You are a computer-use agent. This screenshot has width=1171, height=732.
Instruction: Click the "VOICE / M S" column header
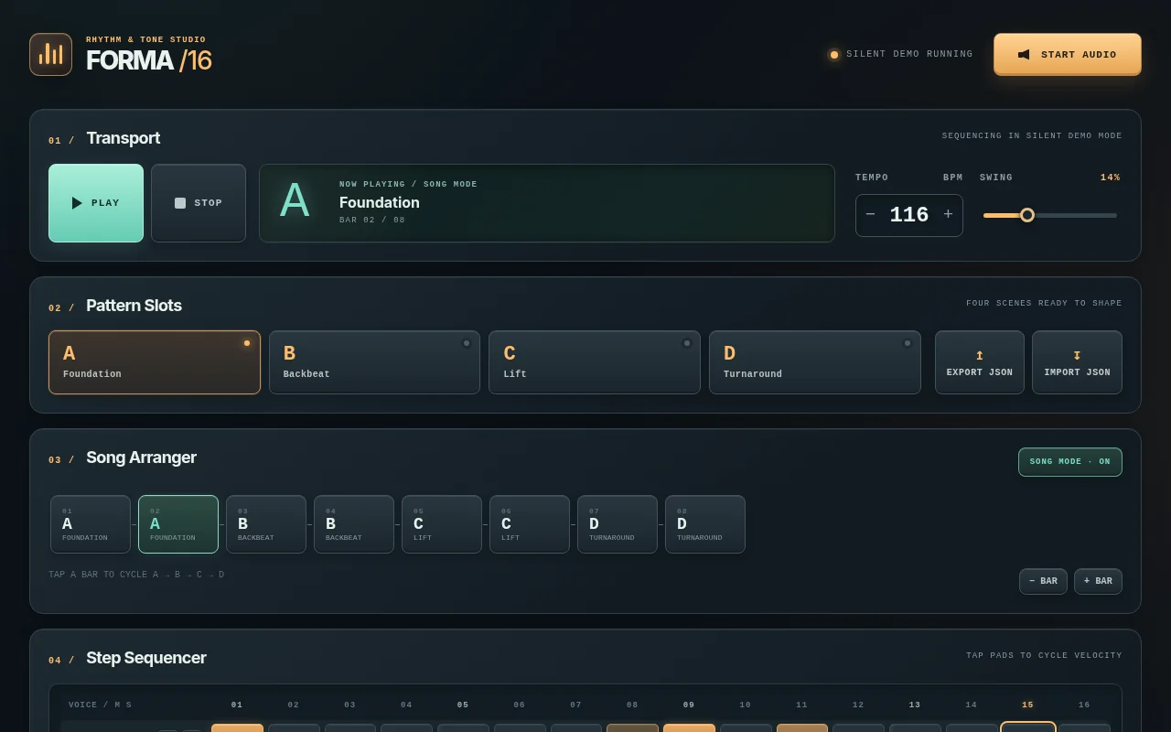click(x=100, y=705)
